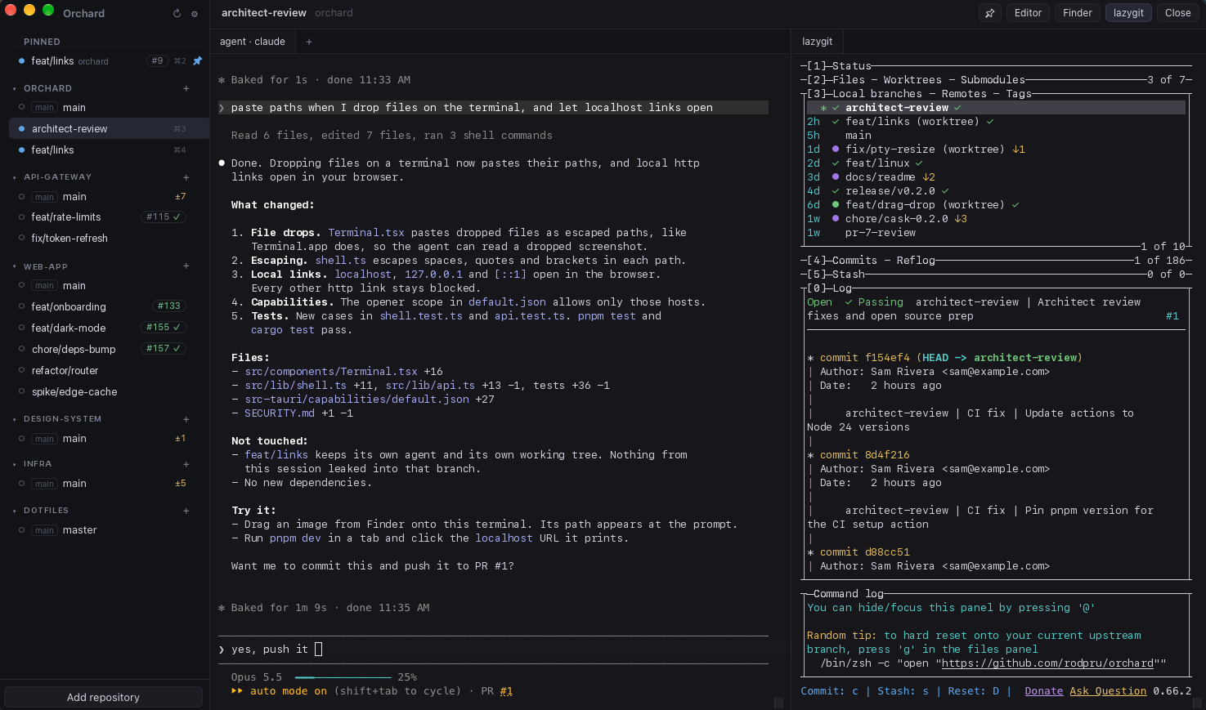The width and height of the screenshot is (1206, 710).
Task: Open the Editor button
Action: [x=1028, y=13]
